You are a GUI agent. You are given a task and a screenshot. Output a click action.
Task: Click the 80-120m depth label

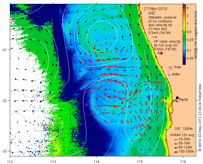click(185, 147)
